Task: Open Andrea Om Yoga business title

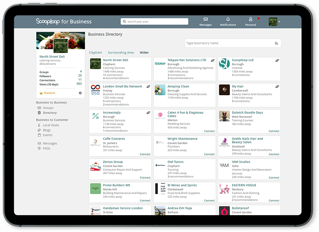Action: click(x=180, y=208)
